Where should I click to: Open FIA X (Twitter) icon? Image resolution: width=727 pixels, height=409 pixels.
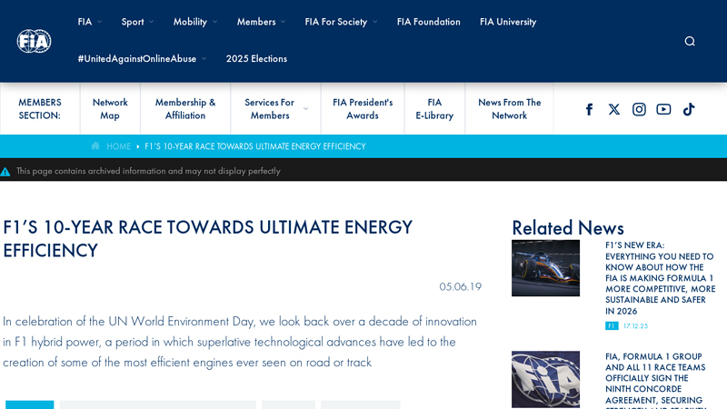pos(613,109)
